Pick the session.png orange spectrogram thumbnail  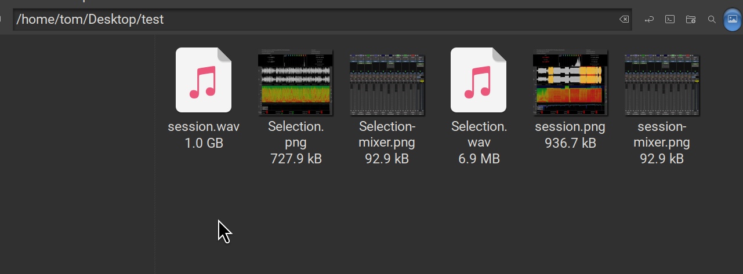(570, 82)
